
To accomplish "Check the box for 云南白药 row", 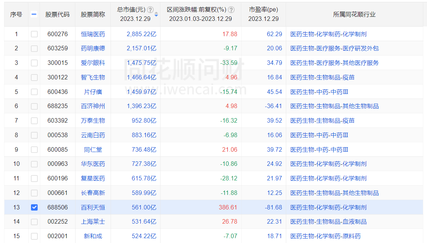I will 34,135.
